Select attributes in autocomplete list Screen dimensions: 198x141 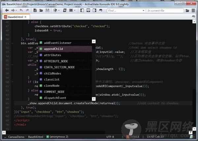tap(65, 55)
